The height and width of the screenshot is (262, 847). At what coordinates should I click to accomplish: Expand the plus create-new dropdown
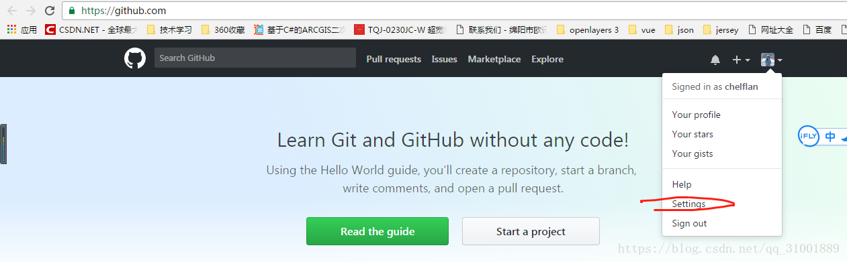coord(741,60)
